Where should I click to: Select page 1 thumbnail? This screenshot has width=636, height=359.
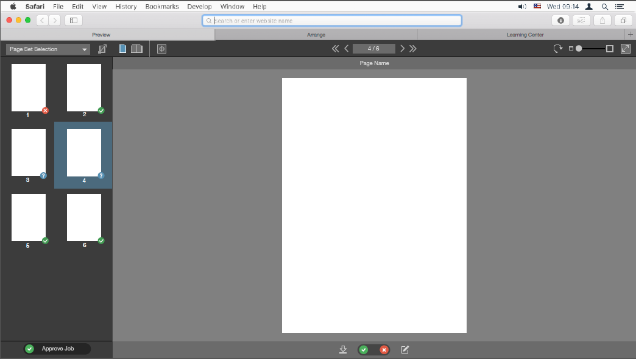pos(29,88)
